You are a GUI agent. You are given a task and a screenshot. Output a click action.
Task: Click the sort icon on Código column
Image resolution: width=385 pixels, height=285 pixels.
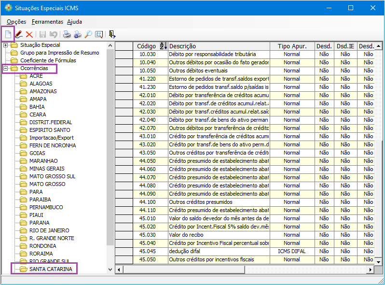click(x=163, y=46)
